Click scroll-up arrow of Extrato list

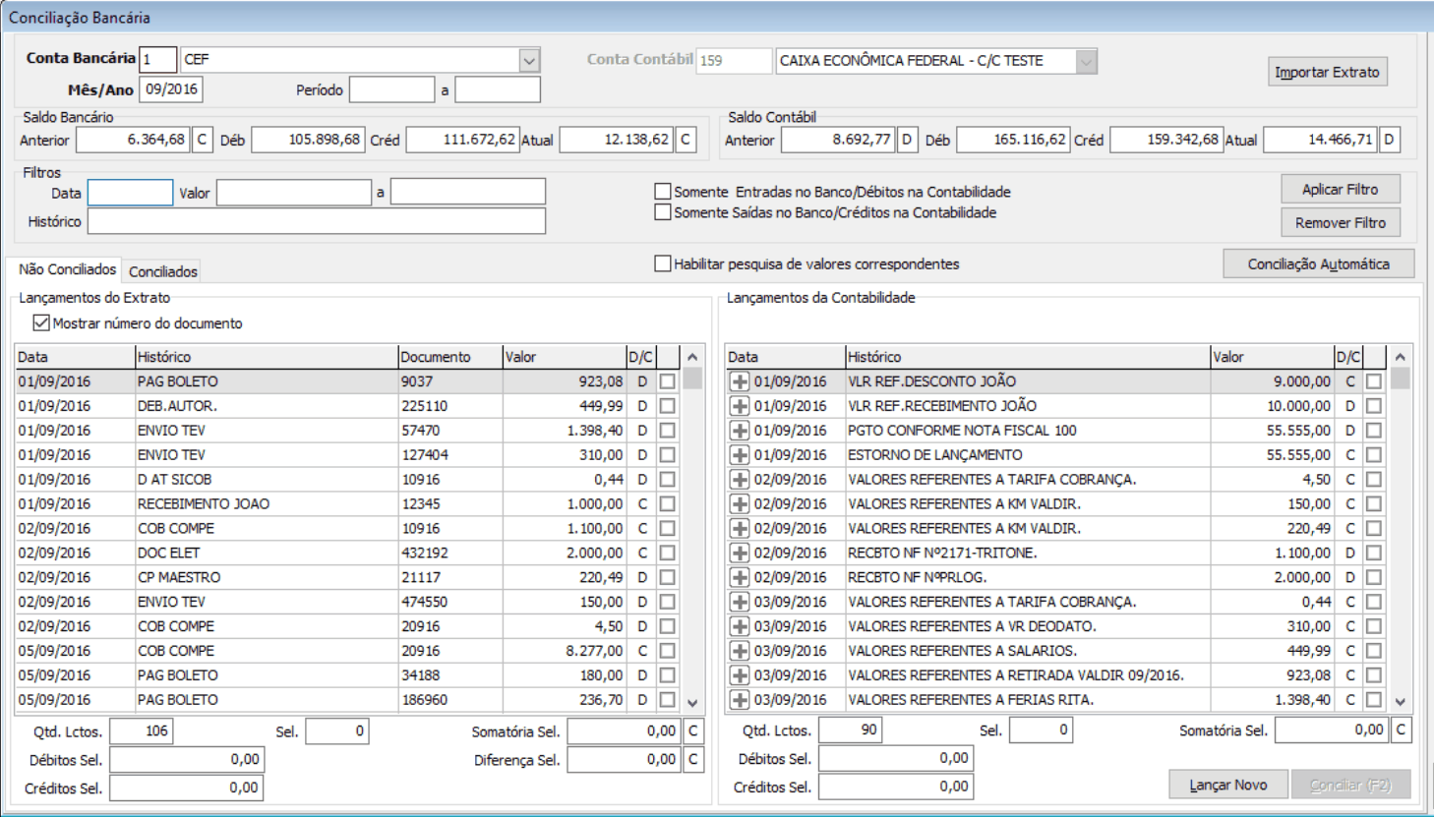[x=692, y=357]
